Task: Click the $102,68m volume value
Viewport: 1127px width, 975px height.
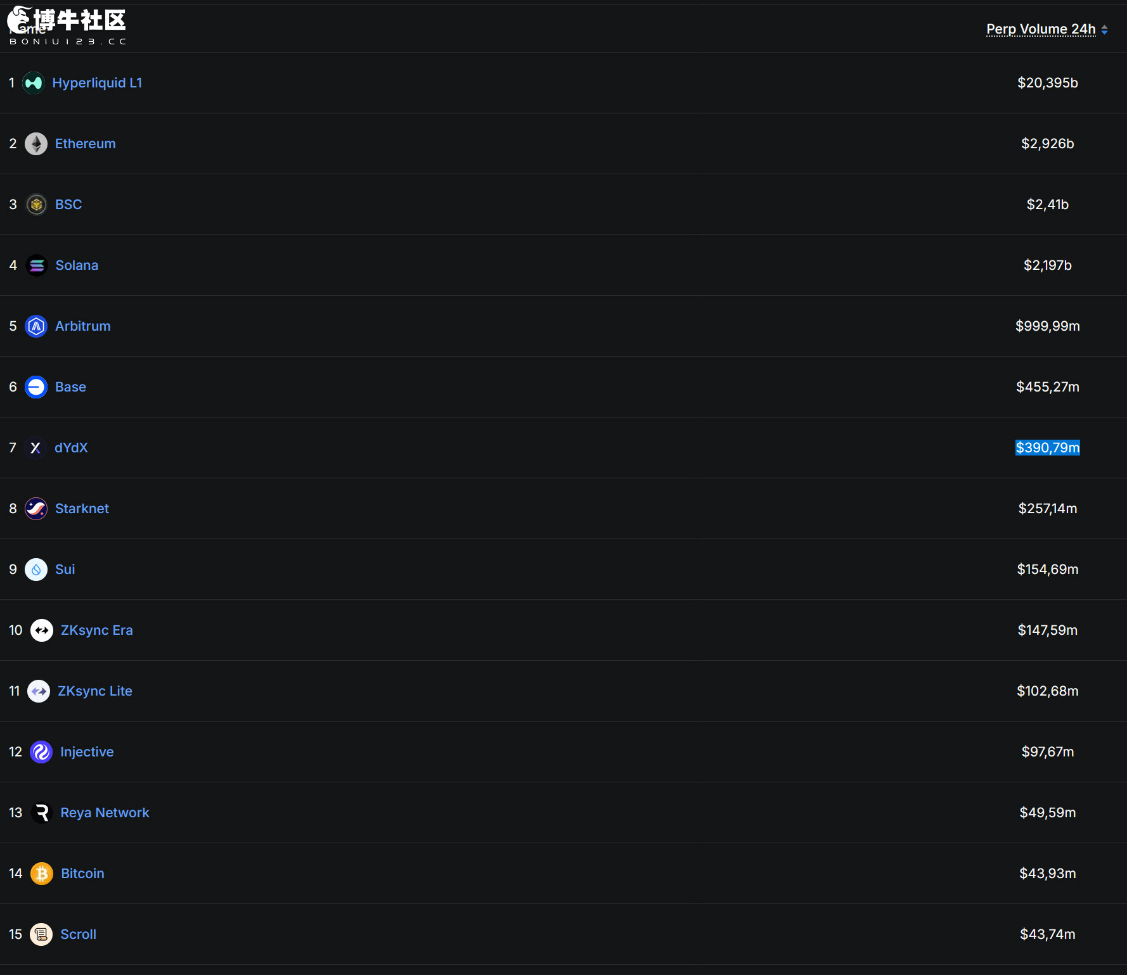Action: pos(1048,691)
